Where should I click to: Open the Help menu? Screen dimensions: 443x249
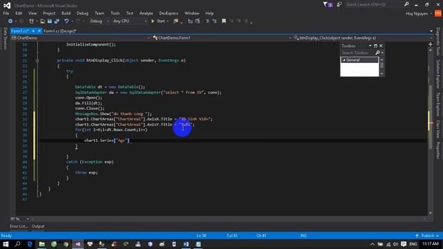tap(209, 13)
